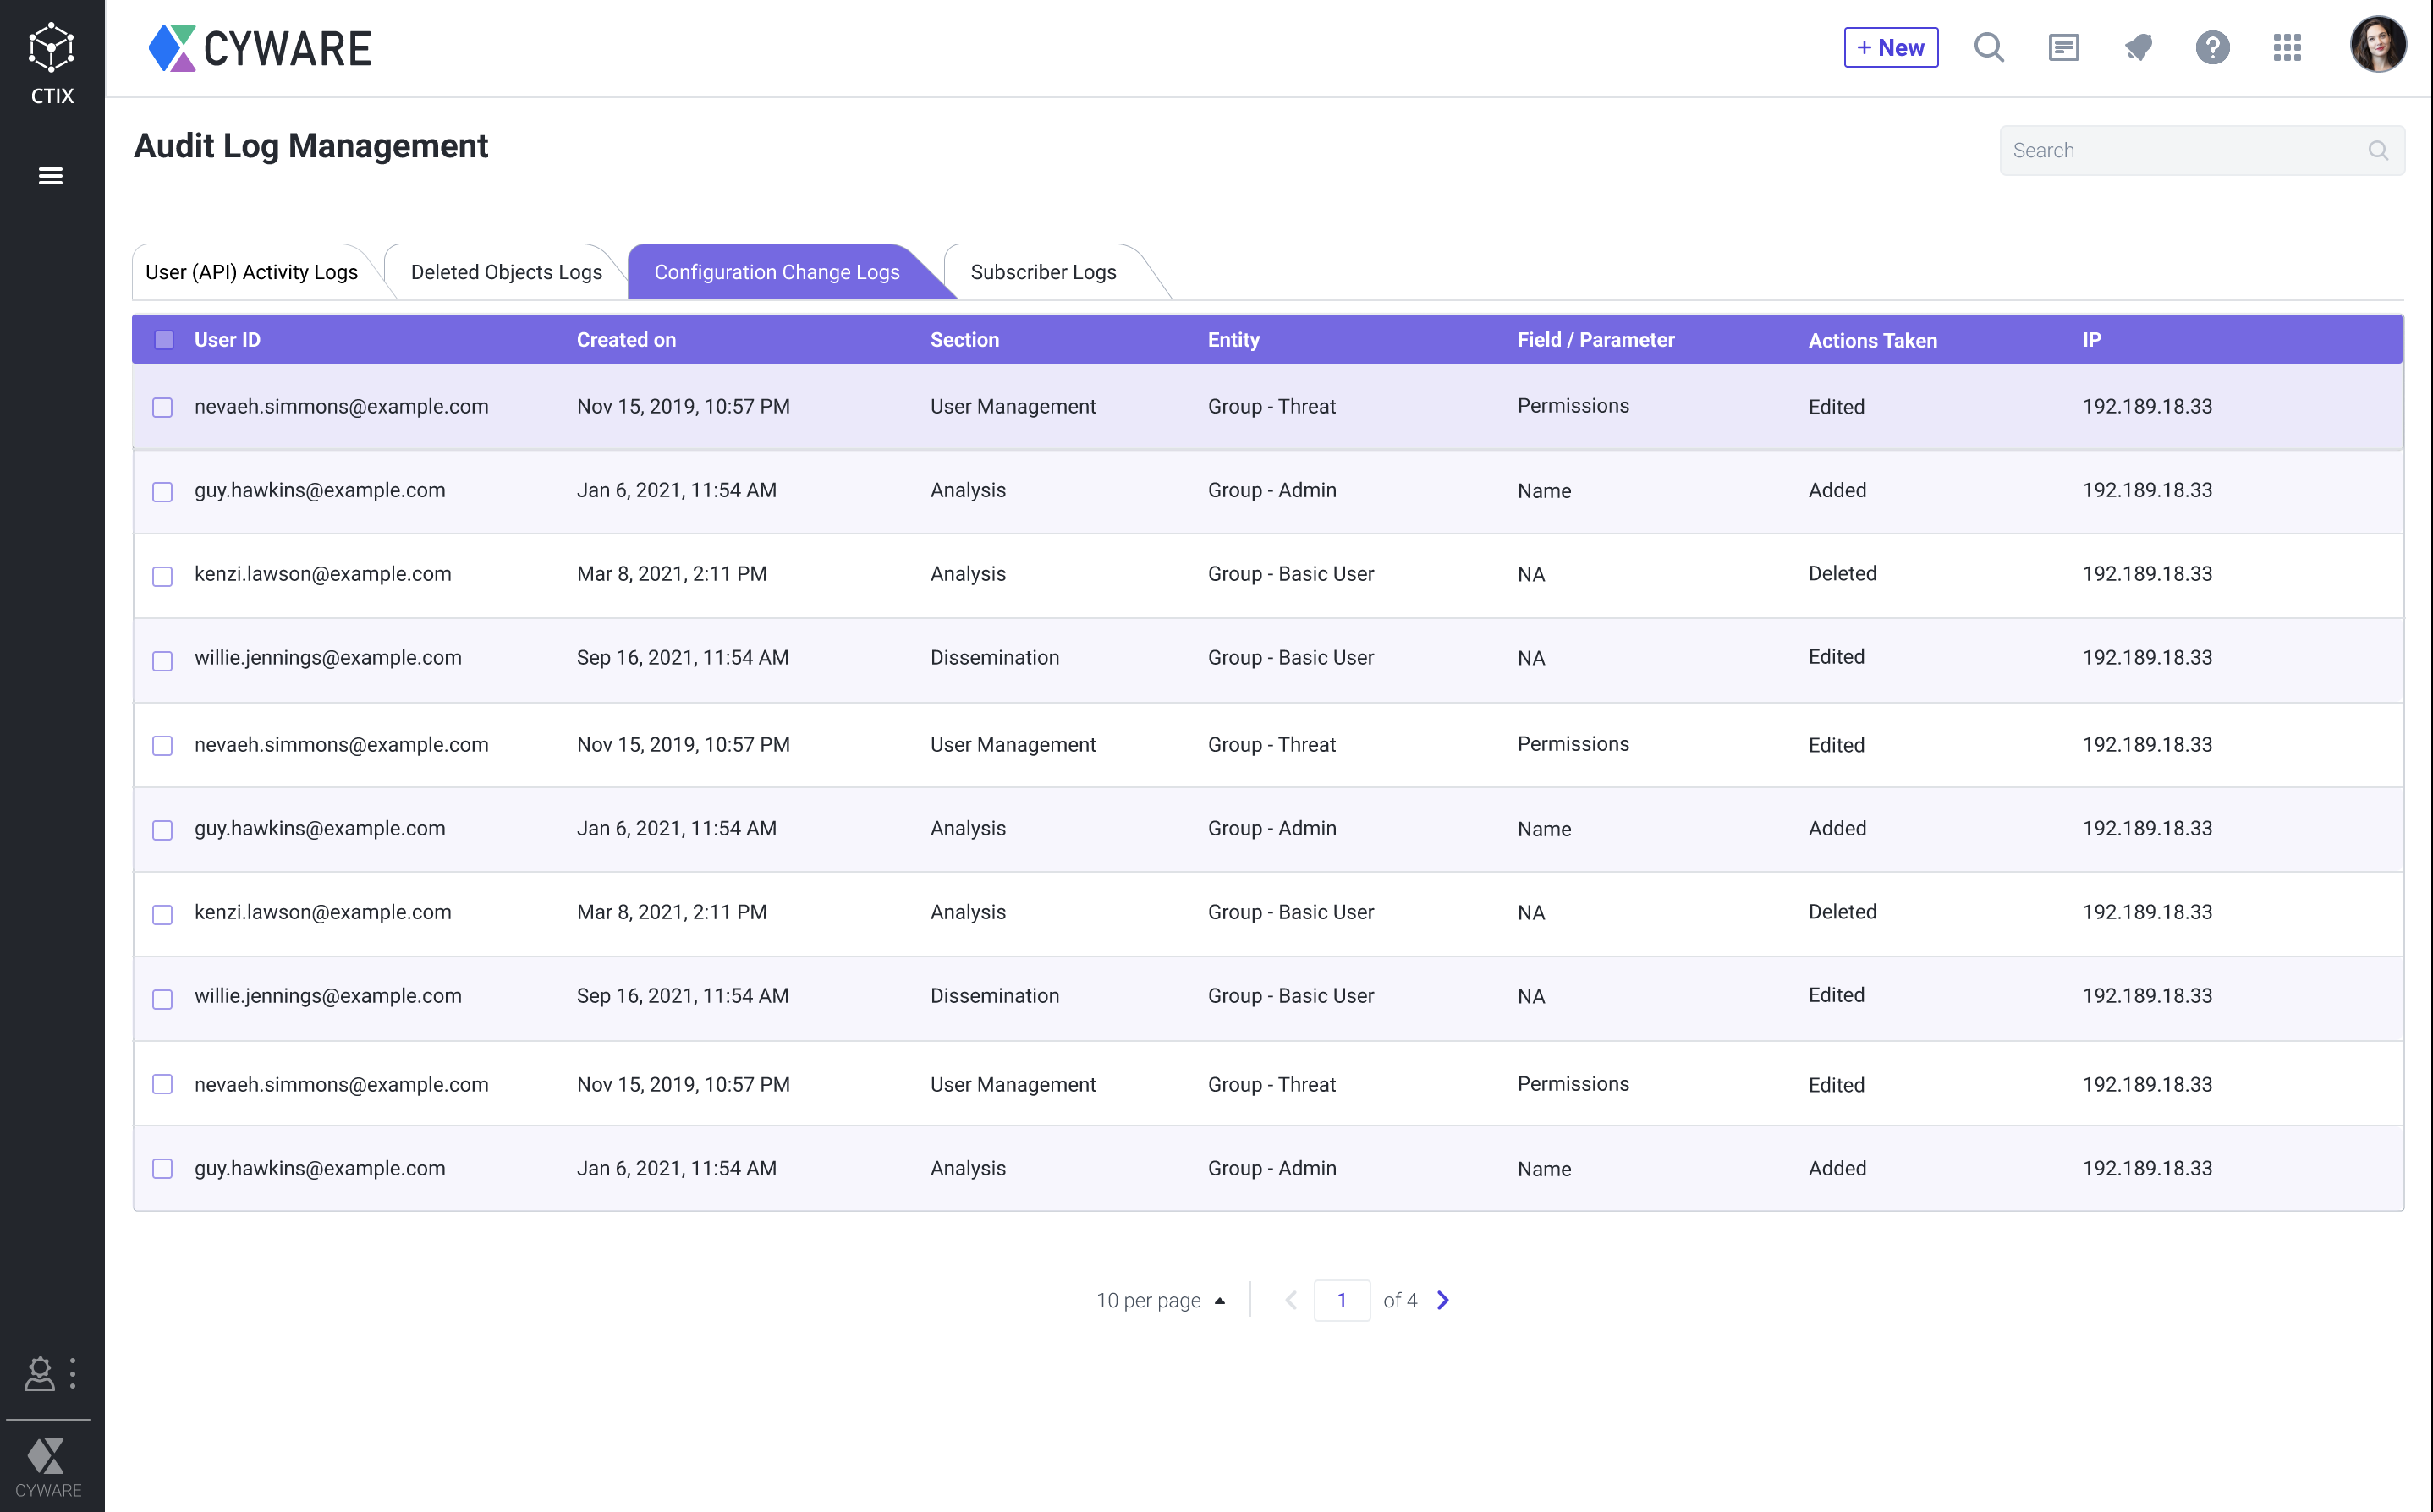Open the 10 per page dropdown

tap(1161, 1300)
